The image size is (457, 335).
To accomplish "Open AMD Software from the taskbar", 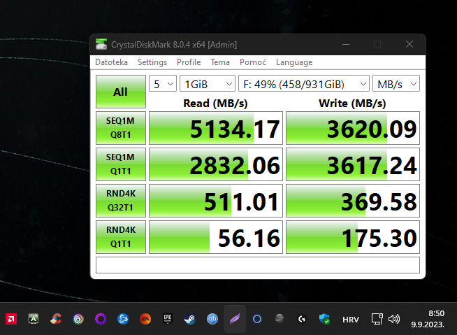I will (x=11, y=319).
